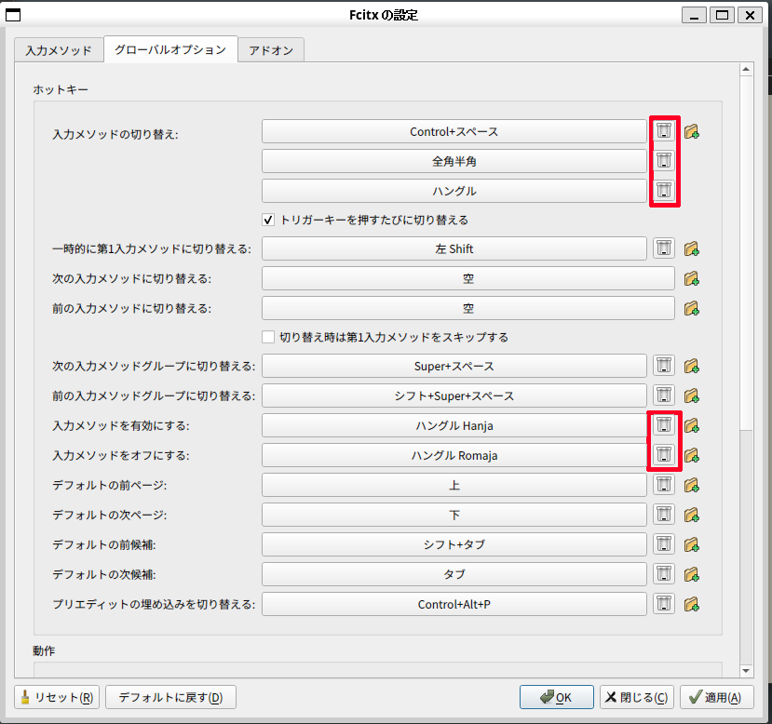Add a key for デフォルトの前ページ
The image size is (772, 724).
[692, 485]
